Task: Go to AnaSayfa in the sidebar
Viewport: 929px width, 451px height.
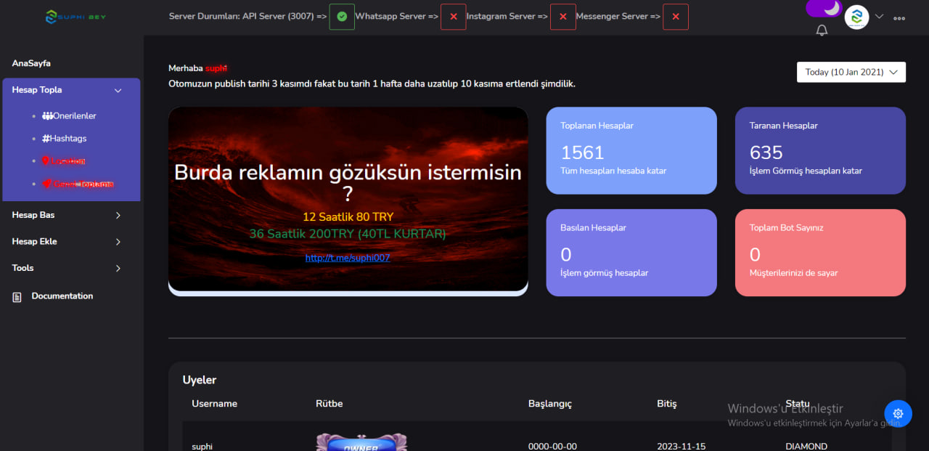Action: tap(31, 64)
